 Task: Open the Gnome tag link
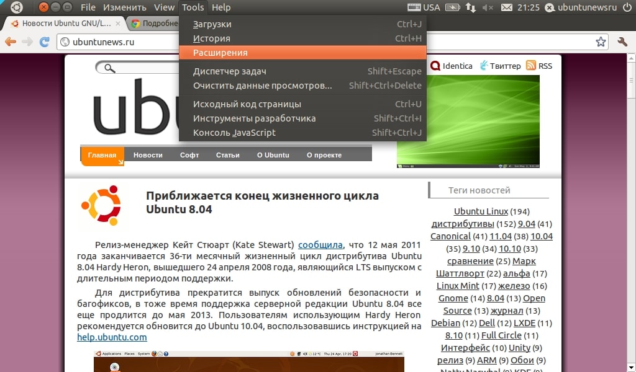tap(453, 298)
